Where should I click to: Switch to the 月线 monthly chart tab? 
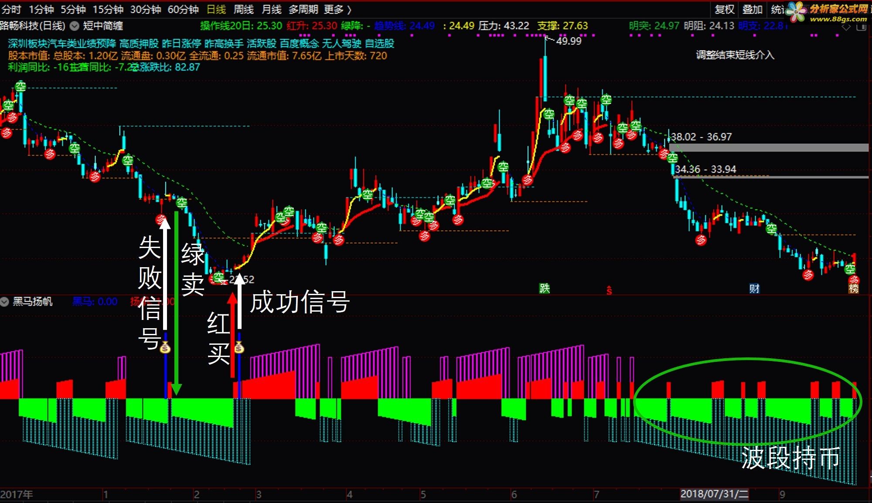[x=271, y=9]
